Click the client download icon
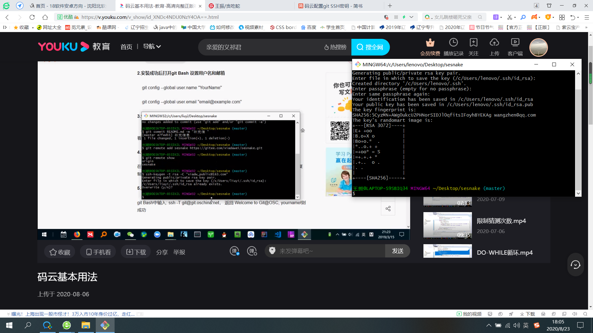The image size is (593, 333). [515, 43]
